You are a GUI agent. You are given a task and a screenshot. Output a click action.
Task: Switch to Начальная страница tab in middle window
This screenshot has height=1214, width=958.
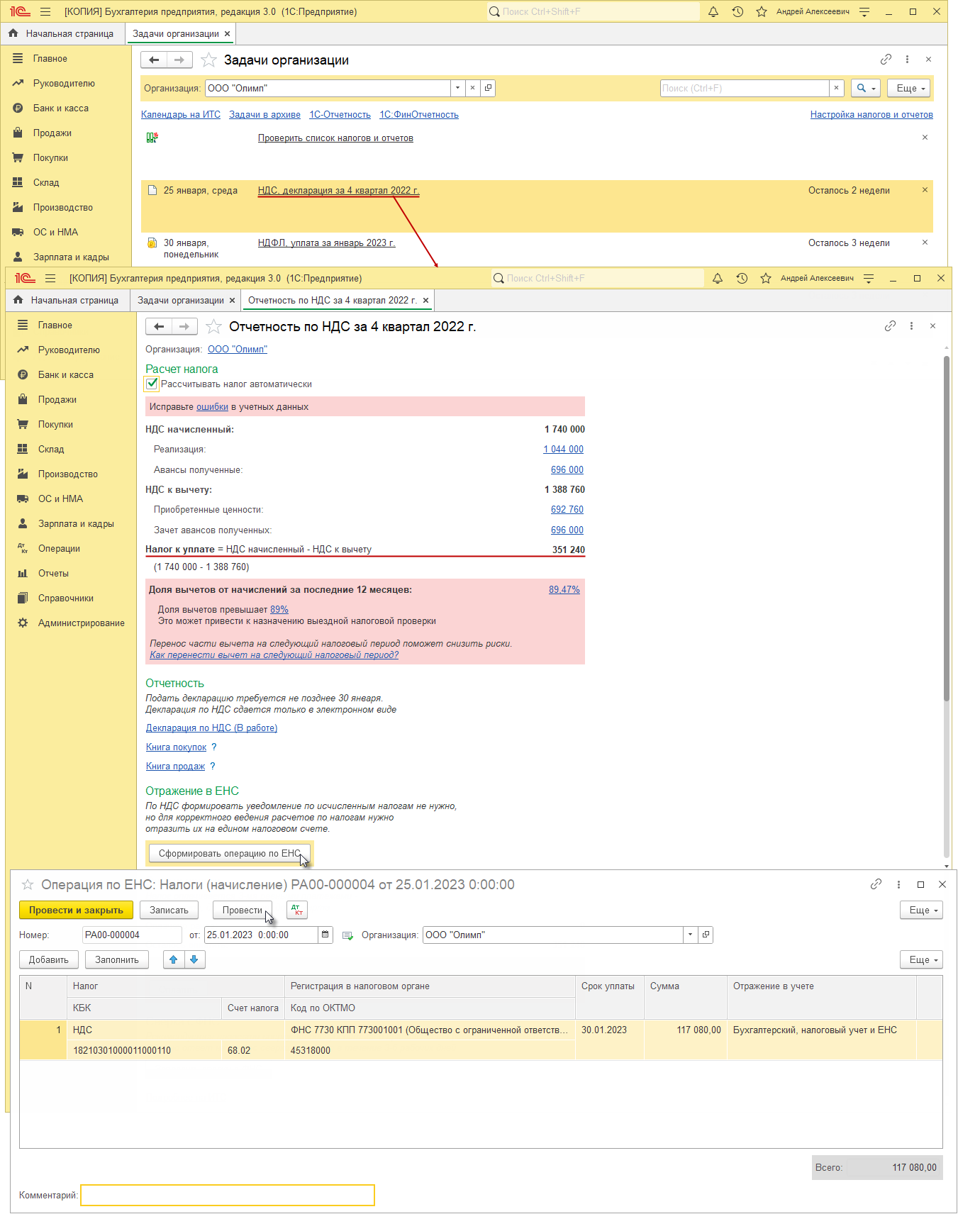[67, 300]
